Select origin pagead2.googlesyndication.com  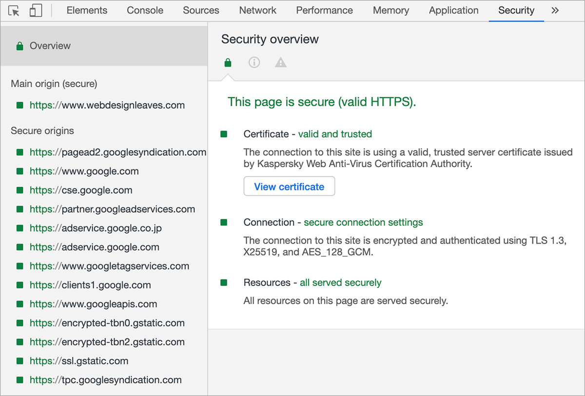tap(117, 152)
